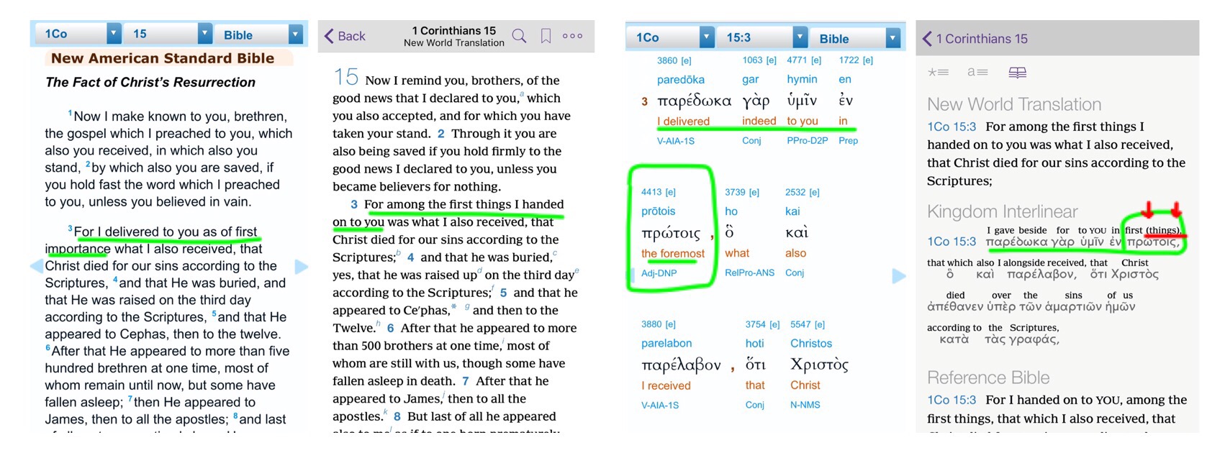Select the open book versions icon
The image size is (1225, 453).
click(x=1017, y=73)
